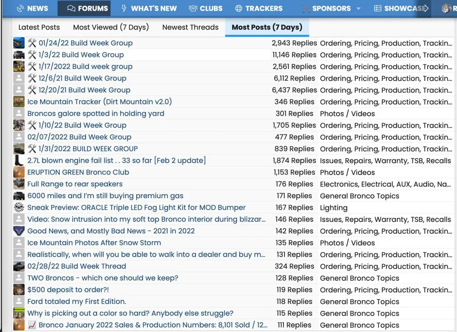Click default avatar beside TWO Broncos thread
Image resolution: width=457 pixels, height=332 pixels.
click(x=19, y=278)
